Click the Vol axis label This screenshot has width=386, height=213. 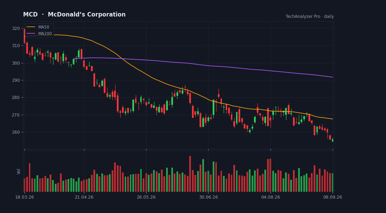point(19,171)
